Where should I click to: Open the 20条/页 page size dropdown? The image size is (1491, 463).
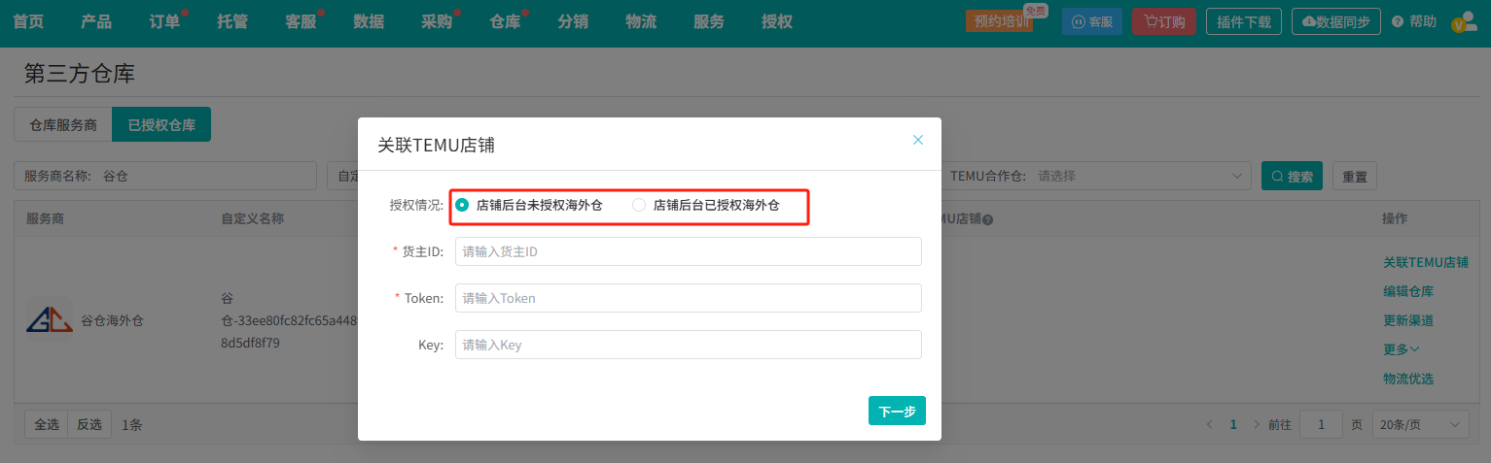(x=1420, y=424)
